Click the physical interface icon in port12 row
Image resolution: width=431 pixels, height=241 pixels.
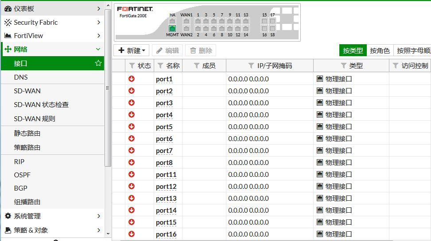click(x=320, y=187)
